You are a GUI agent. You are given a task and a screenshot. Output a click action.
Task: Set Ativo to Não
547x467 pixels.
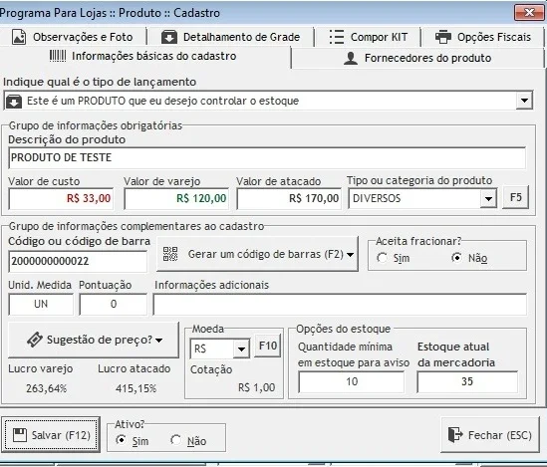pyautogui.click(x=175, y=440)
